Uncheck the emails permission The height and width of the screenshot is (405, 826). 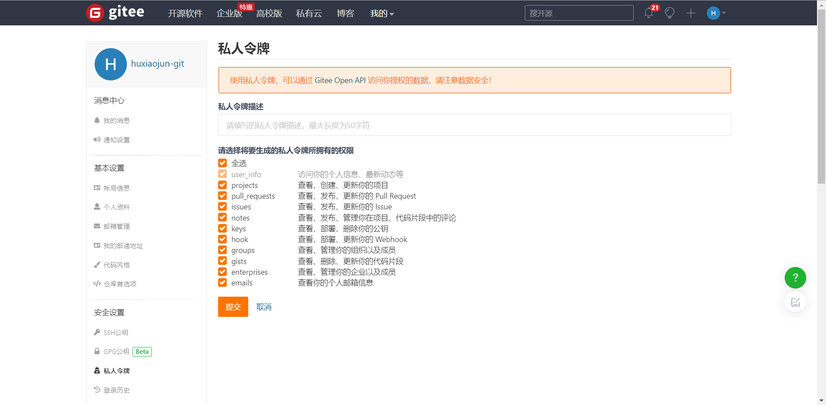point(222,282)
